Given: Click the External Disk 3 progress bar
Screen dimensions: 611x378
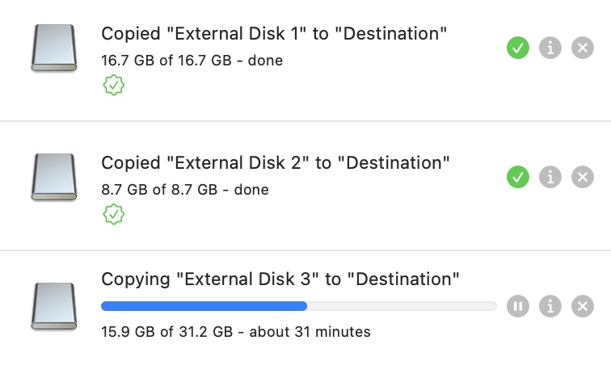Looking at the screenshot, I should tap(298, 306).
